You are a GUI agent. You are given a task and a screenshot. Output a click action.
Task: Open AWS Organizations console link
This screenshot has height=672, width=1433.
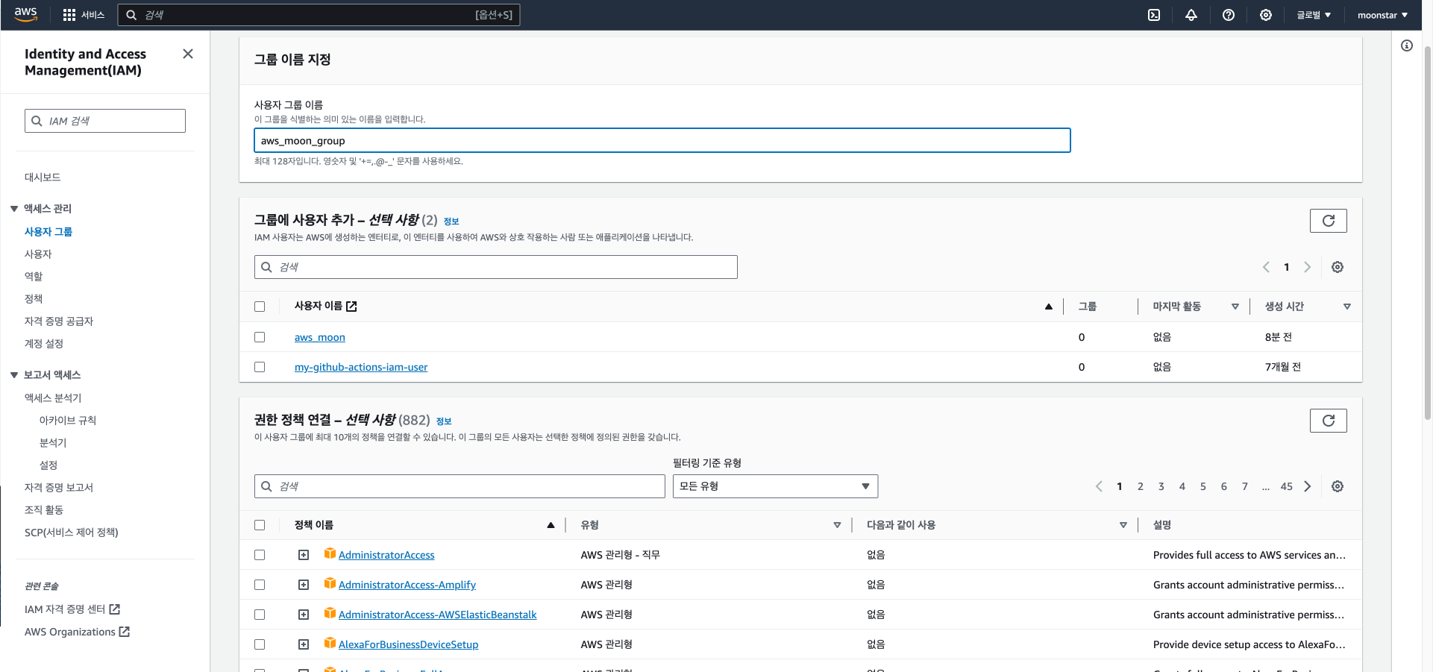[x=78, y=632]
